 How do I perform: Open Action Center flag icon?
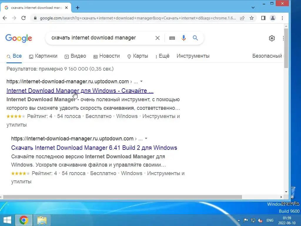point(246,220)
